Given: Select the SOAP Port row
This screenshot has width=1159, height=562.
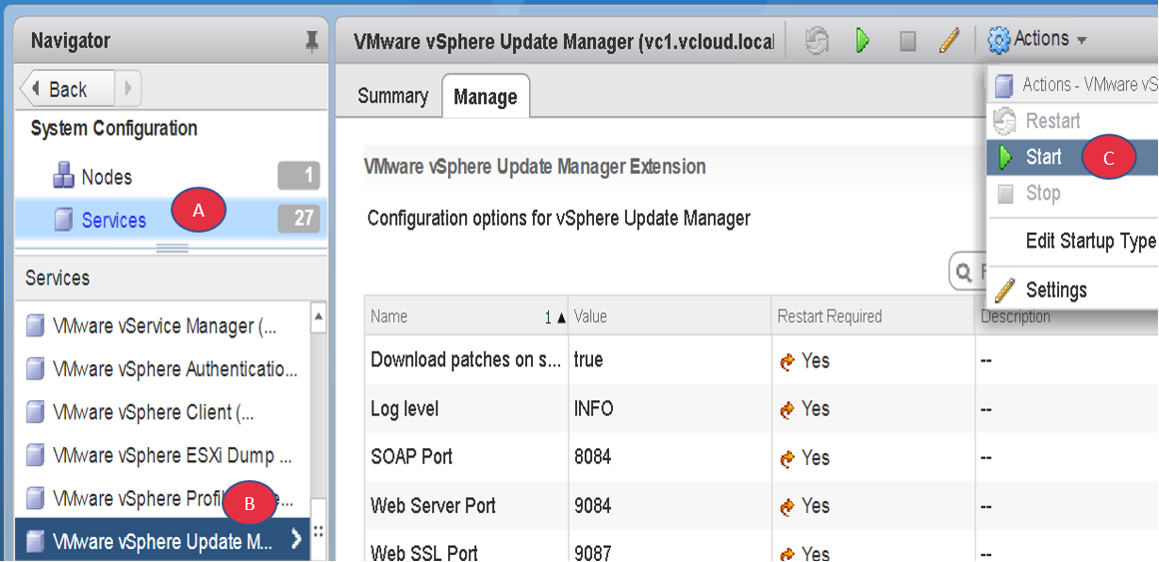Looking at the screenshot, I should 762,457.
